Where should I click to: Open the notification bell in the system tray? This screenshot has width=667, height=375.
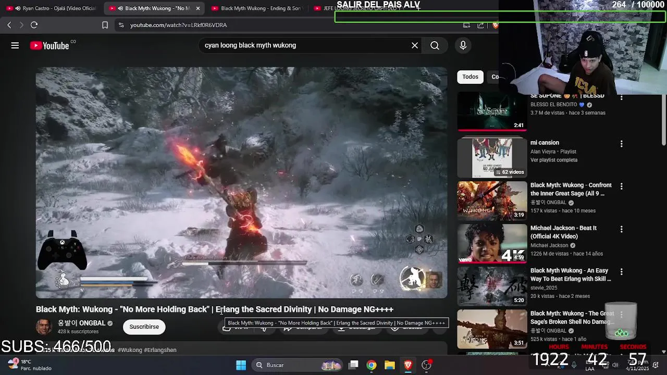pos(656,365)
